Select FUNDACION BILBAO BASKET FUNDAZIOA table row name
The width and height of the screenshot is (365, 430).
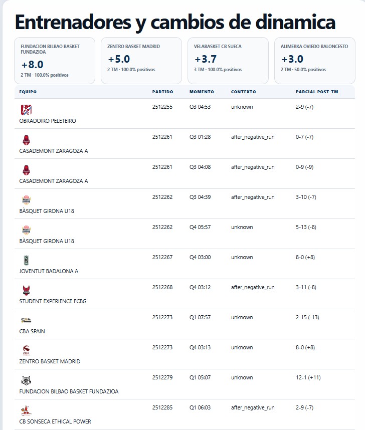coord(69,391)
